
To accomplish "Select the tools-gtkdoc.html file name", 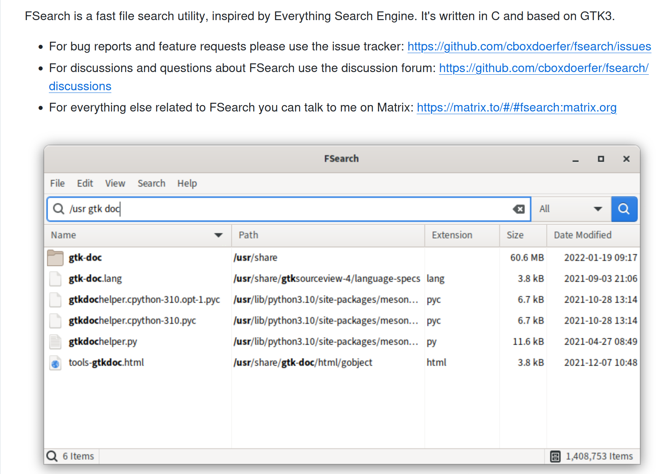I will point(106,363).
